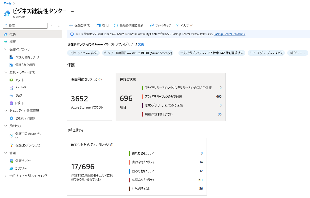Click the アラート icon in sidebar
The image size is (310, 198).
11,80
